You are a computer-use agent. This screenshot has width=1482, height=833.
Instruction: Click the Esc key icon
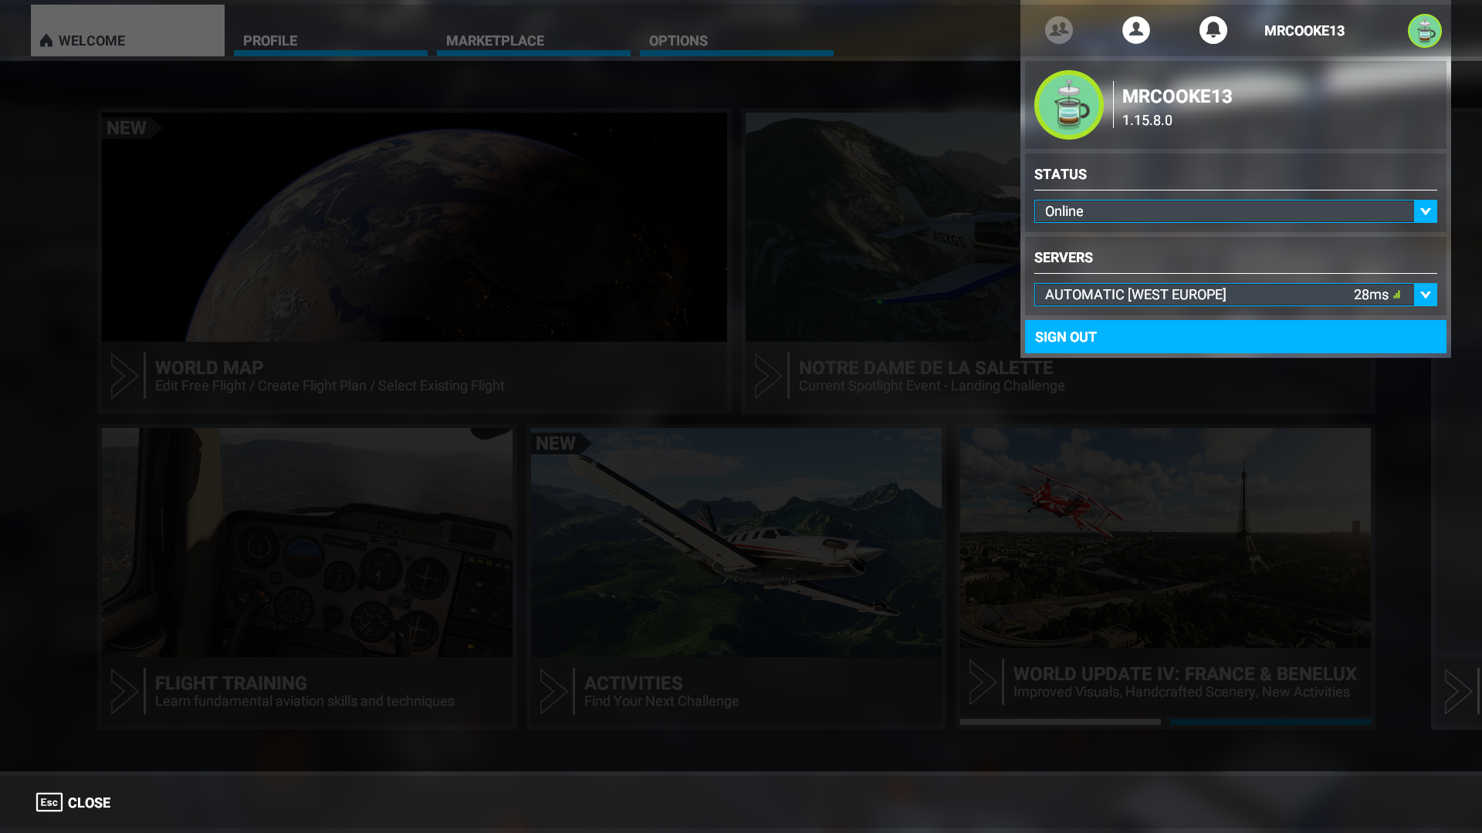(x=49, y=802)
